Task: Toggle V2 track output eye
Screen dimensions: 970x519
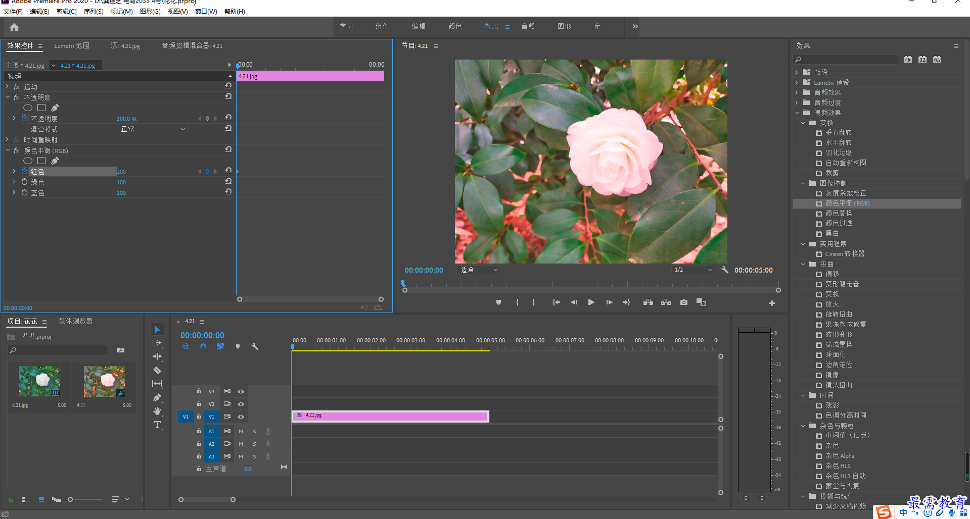Action: tap(241, 404)
